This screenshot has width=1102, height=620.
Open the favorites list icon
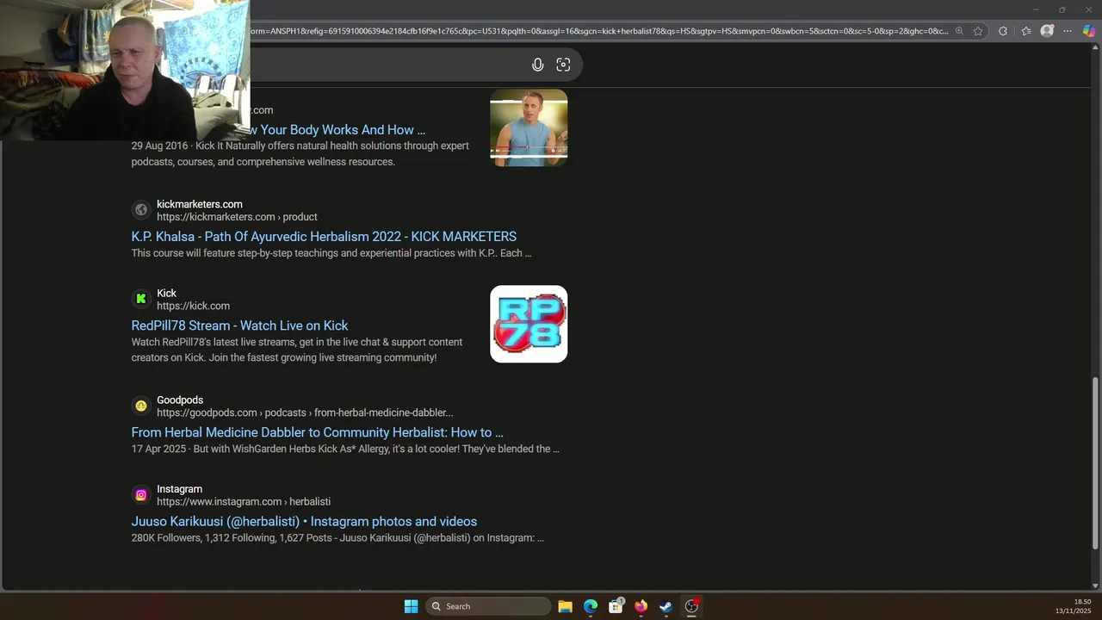[x=1026, y=31]
